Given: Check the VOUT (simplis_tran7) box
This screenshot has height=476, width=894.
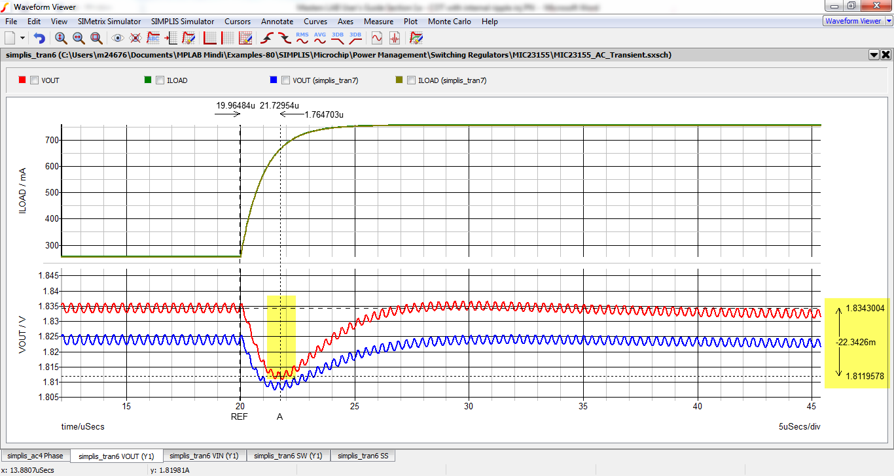Looking at the screenshot, I should (x=285, y=80).
